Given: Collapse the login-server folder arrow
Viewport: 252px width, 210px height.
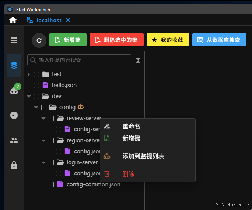Looking at the screenshot, I should point(43,162).
